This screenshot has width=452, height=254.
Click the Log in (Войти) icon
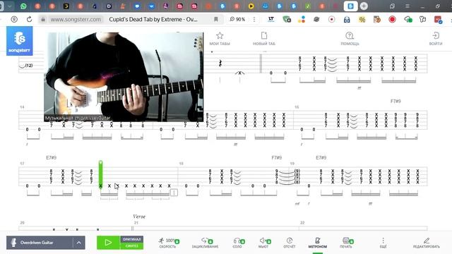point(436,35)
